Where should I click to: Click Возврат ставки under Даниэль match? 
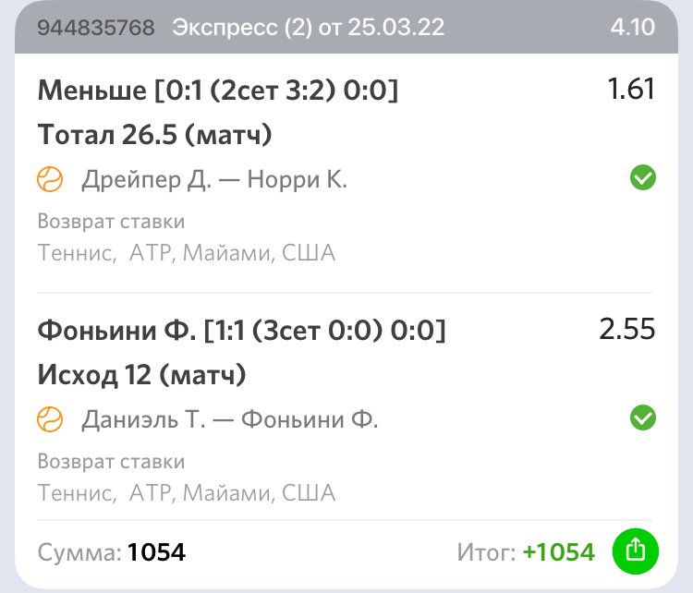coord(111,461)
